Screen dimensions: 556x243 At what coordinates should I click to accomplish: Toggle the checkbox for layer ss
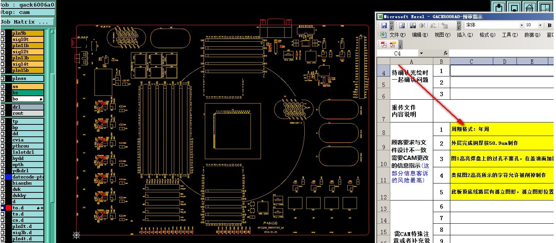[x=2, y=87]
